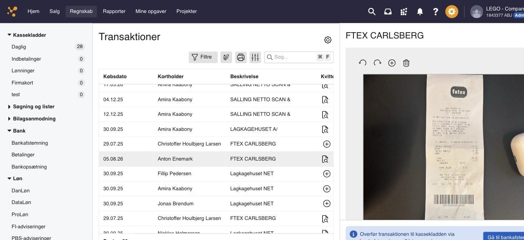Open the Regnskab menu

coord(81,11)
